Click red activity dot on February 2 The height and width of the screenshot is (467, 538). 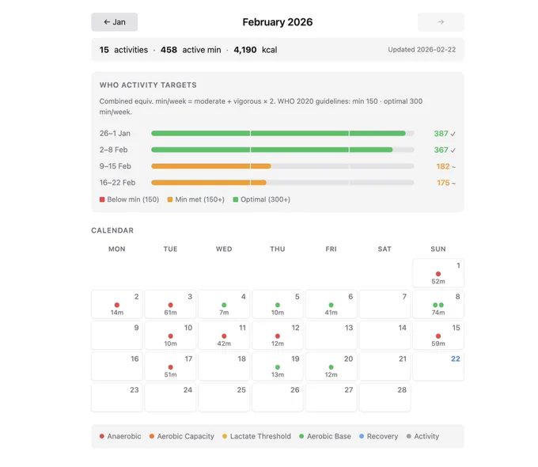tap(117, 305)
